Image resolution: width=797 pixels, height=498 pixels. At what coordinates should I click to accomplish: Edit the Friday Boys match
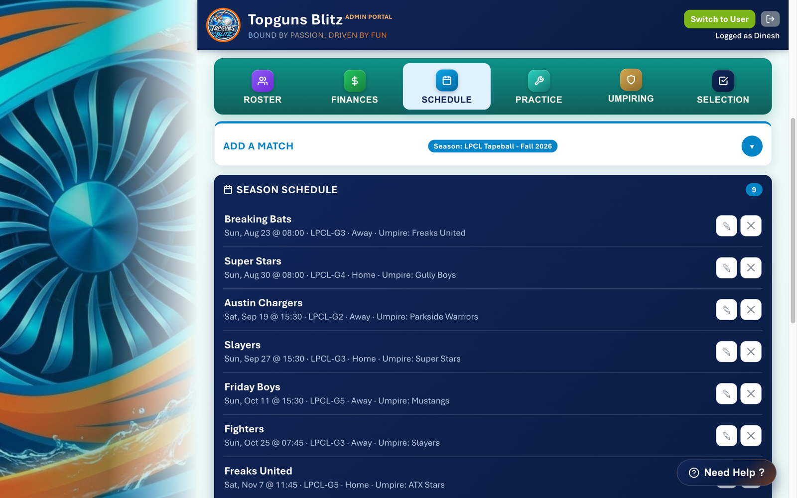click(726, 394)
